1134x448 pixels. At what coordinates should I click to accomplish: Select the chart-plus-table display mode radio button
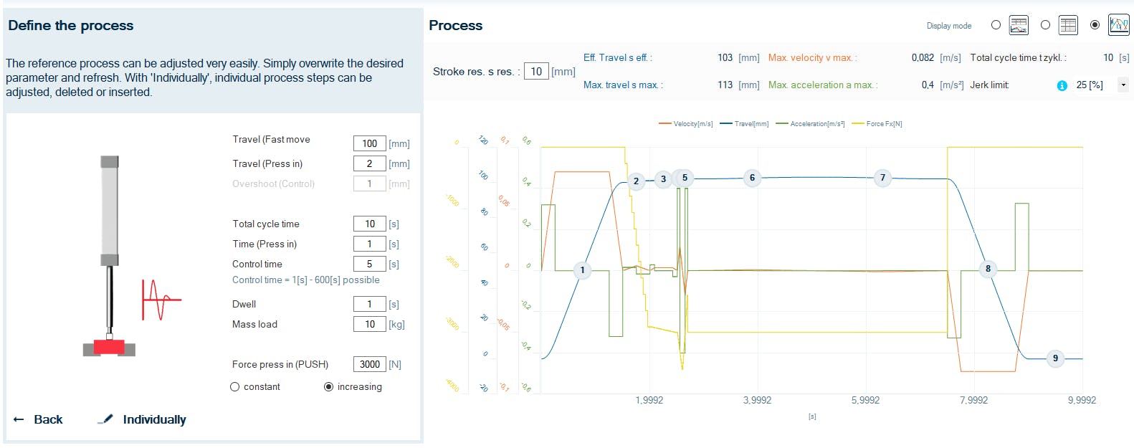tap(996, 25)
